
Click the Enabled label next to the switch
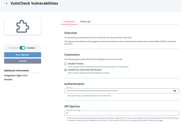[31, 48]
